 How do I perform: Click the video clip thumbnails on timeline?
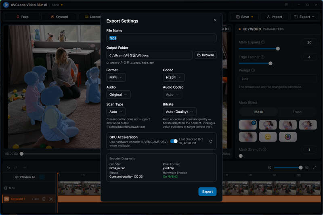[189, 188]
